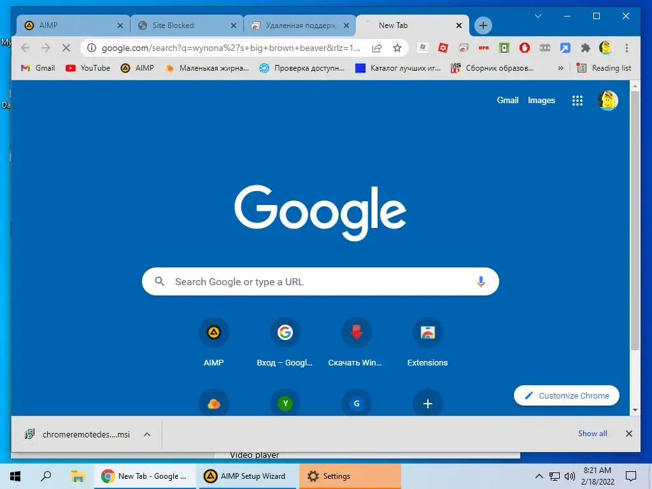Share this page from the address bar
The image size is (652, 489).
coord(377,48)
